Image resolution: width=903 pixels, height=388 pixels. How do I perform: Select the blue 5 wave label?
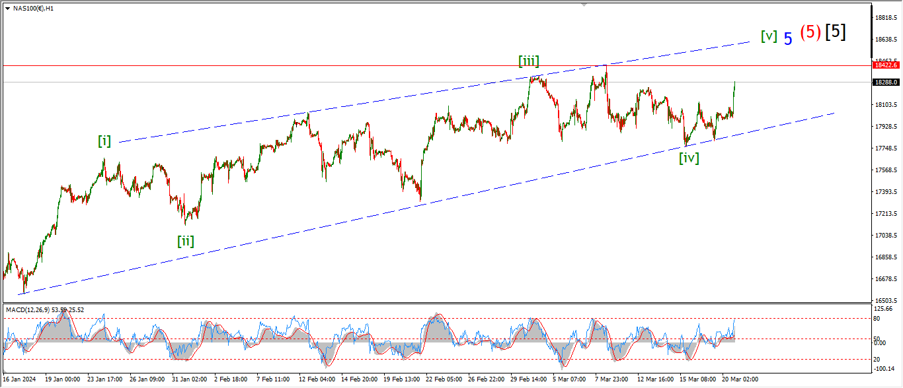(x=788, y=38)
